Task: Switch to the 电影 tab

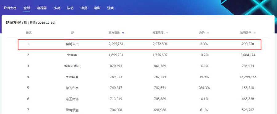Action: [x=97, y=8]
